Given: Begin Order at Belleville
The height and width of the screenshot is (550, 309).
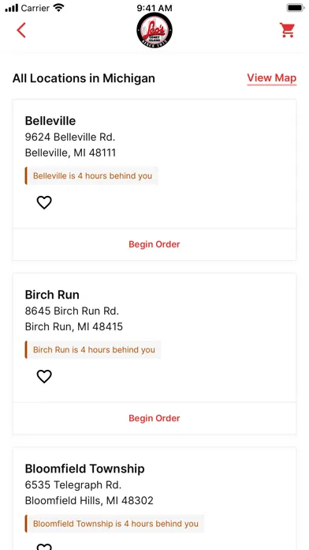Looking at the screenshot, I should (x=154, y=244).
